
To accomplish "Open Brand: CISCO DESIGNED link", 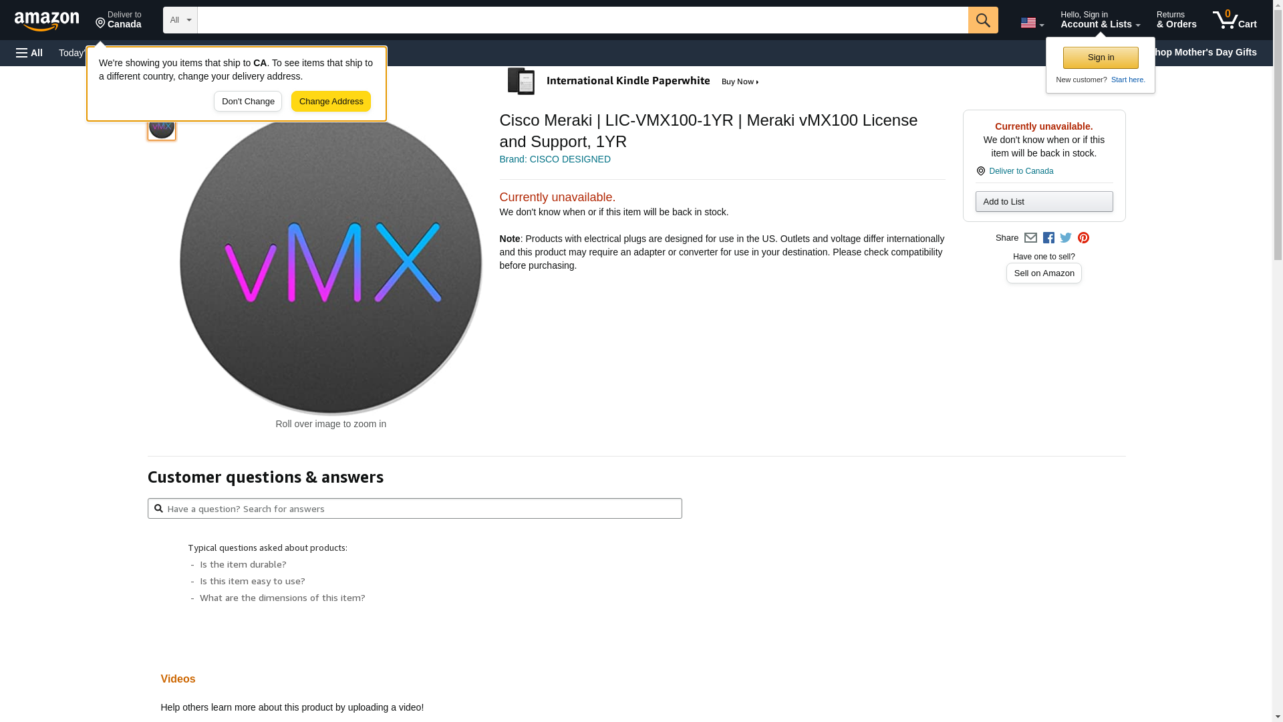I will pos(555,159).
